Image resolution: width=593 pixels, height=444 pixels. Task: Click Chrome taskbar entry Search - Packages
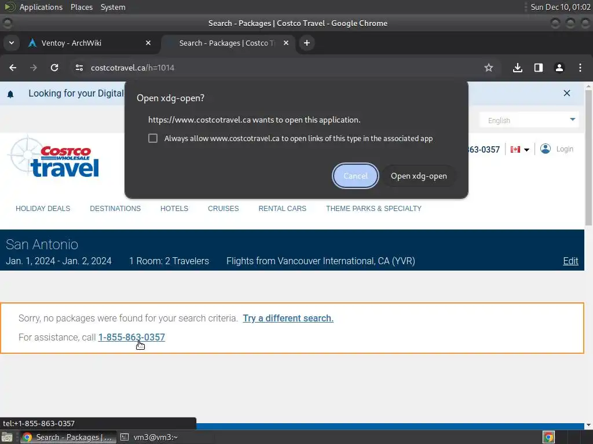[x=68, y=437]
